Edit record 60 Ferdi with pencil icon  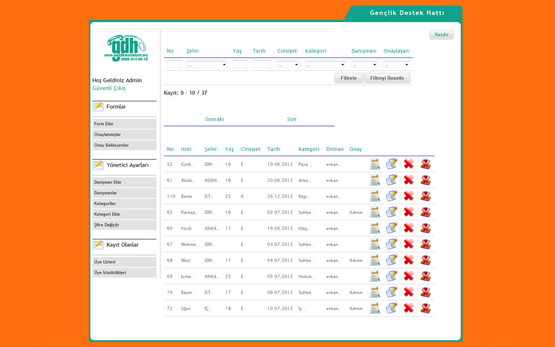(x=391, y=228)
